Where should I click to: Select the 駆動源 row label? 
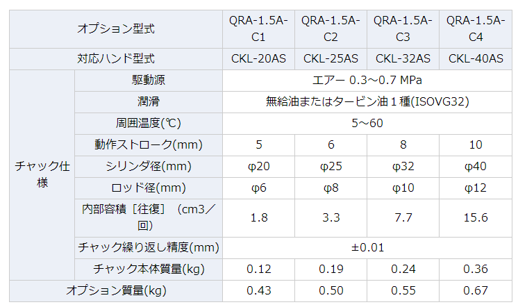[148, 81]
